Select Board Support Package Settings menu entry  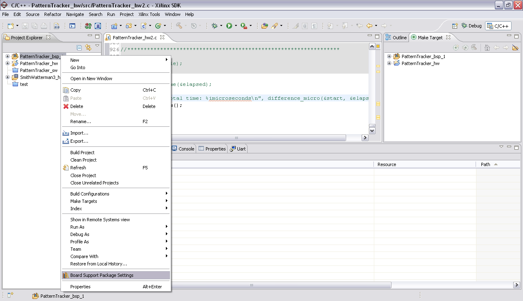(116, 275)
